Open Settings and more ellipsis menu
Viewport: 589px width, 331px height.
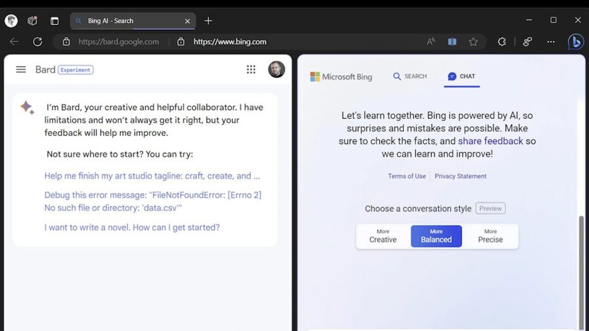pos(551,42)
